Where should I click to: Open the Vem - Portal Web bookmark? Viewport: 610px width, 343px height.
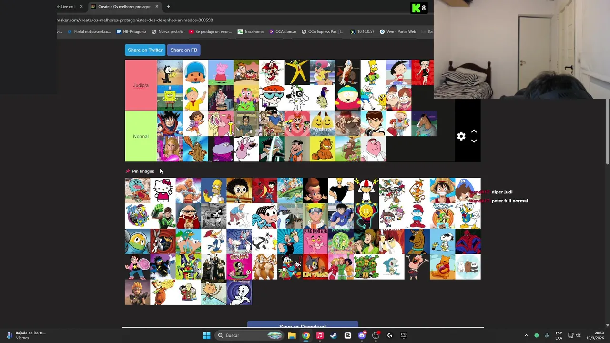click(x=398, y=32)
